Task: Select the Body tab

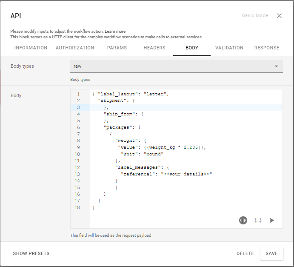Action: (x=192, y=48)
